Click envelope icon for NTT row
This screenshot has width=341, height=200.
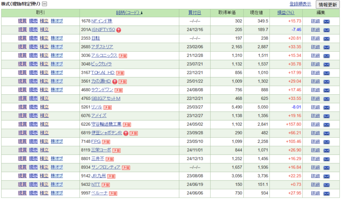point(327,185)
